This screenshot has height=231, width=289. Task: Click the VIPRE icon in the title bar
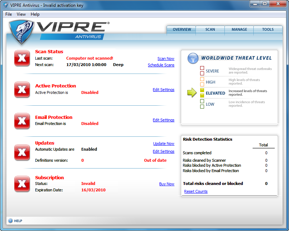[x=5, y=5]
